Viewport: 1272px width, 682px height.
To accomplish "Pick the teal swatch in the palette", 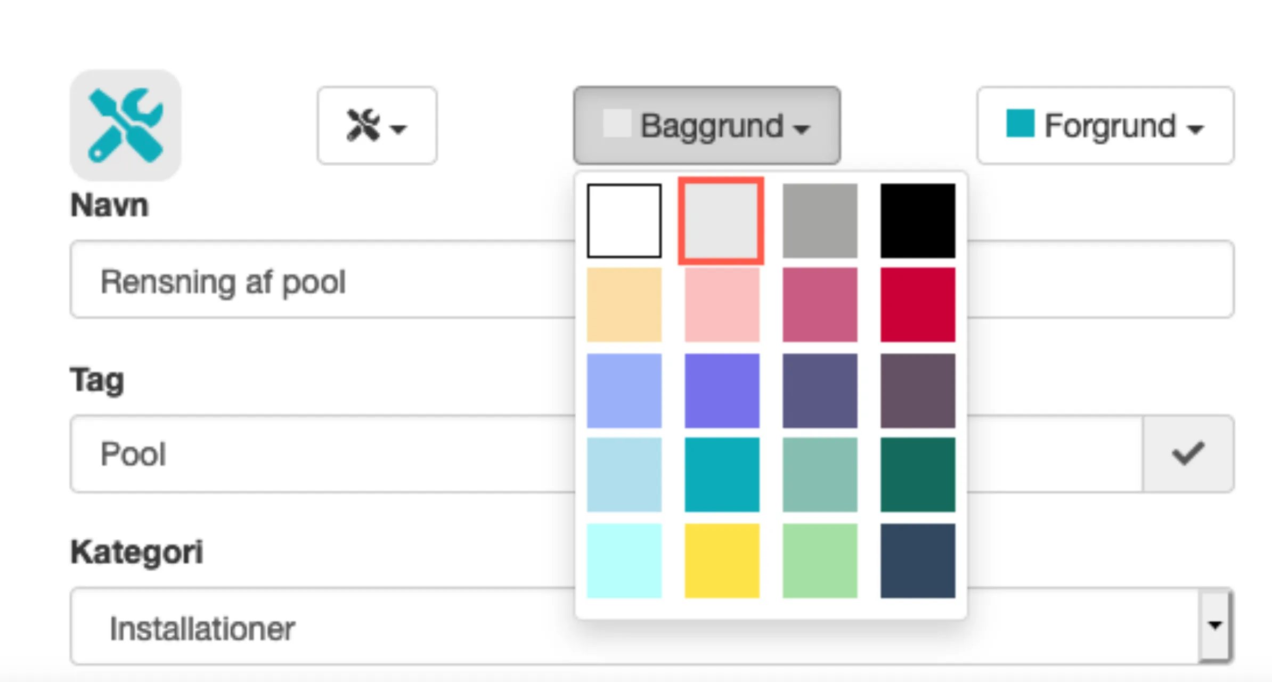I will click(722, 475).
